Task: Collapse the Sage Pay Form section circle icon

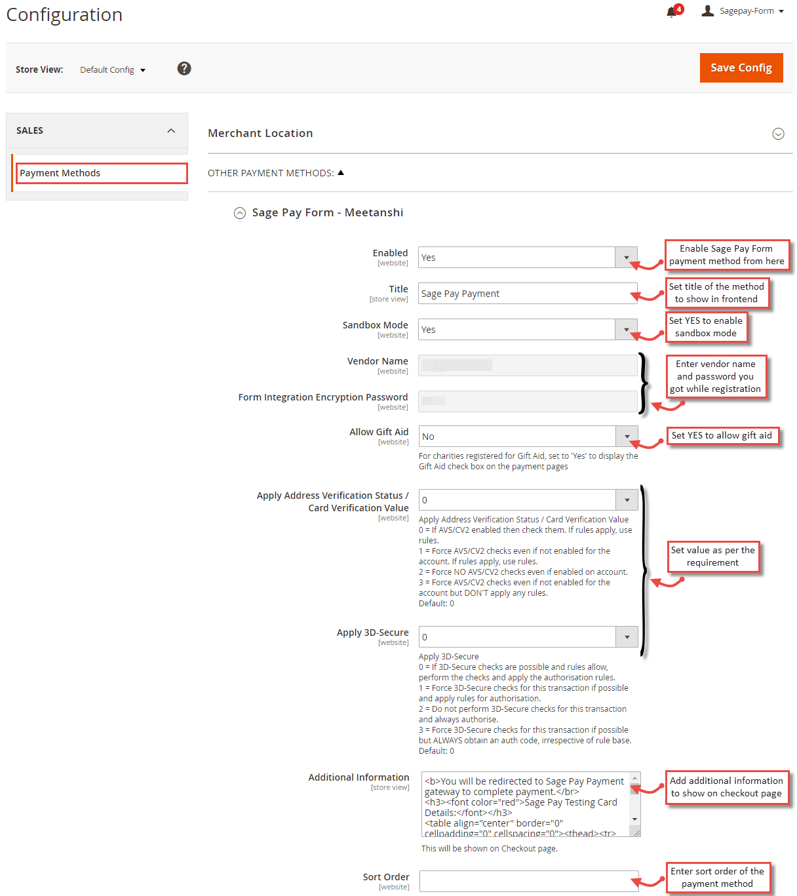Action: click(x=240, y=213)
